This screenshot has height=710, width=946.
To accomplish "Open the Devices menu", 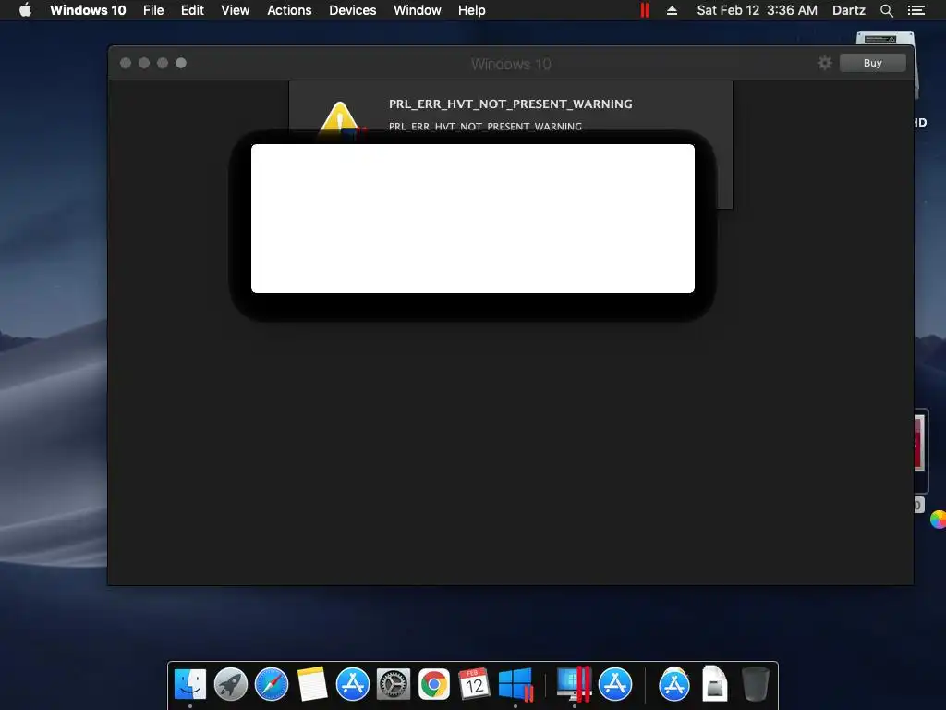I will [352, 10].
